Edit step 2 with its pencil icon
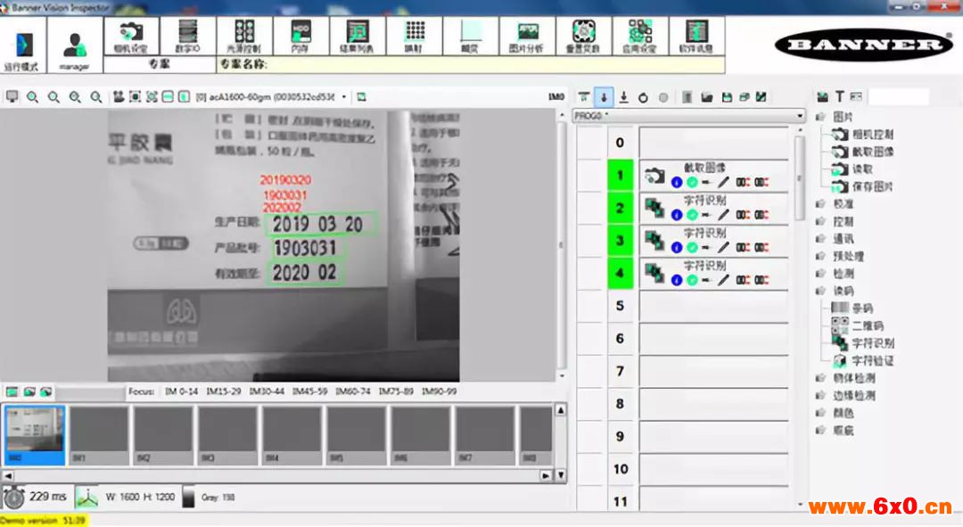This screenshot has width=963, height=527. click(x=723, y=214)
